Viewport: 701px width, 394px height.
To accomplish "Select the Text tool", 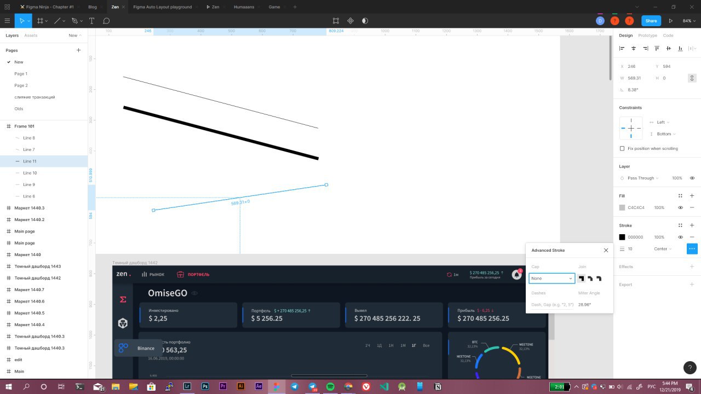I will point(91,21).
